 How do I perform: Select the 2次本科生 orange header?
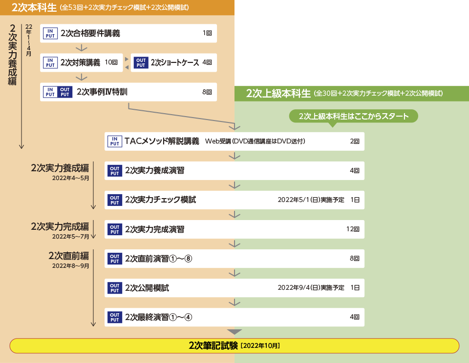117,7
